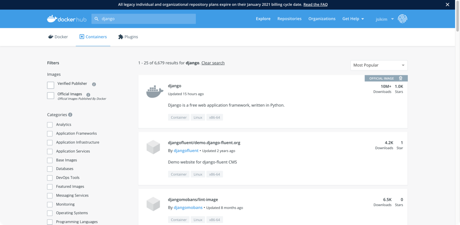Click the Container tag on djangomobans card
Viewport: 460px width, 225px height.
click(179, 220)
